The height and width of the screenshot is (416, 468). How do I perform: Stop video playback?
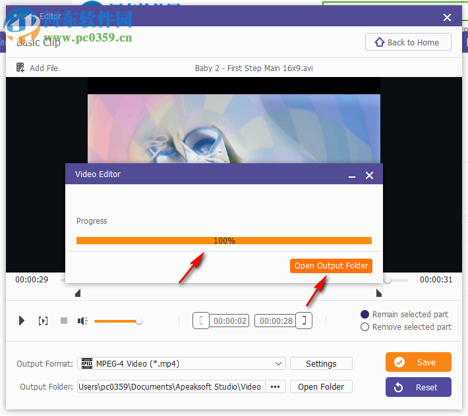(x=64, y=321)
